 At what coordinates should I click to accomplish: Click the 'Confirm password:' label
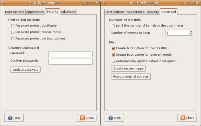[x=24, y=61]
